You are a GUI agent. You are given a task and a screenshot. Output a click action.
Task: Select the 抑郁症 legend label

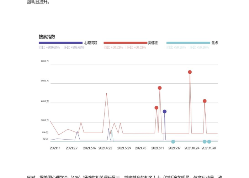(153, 43)
